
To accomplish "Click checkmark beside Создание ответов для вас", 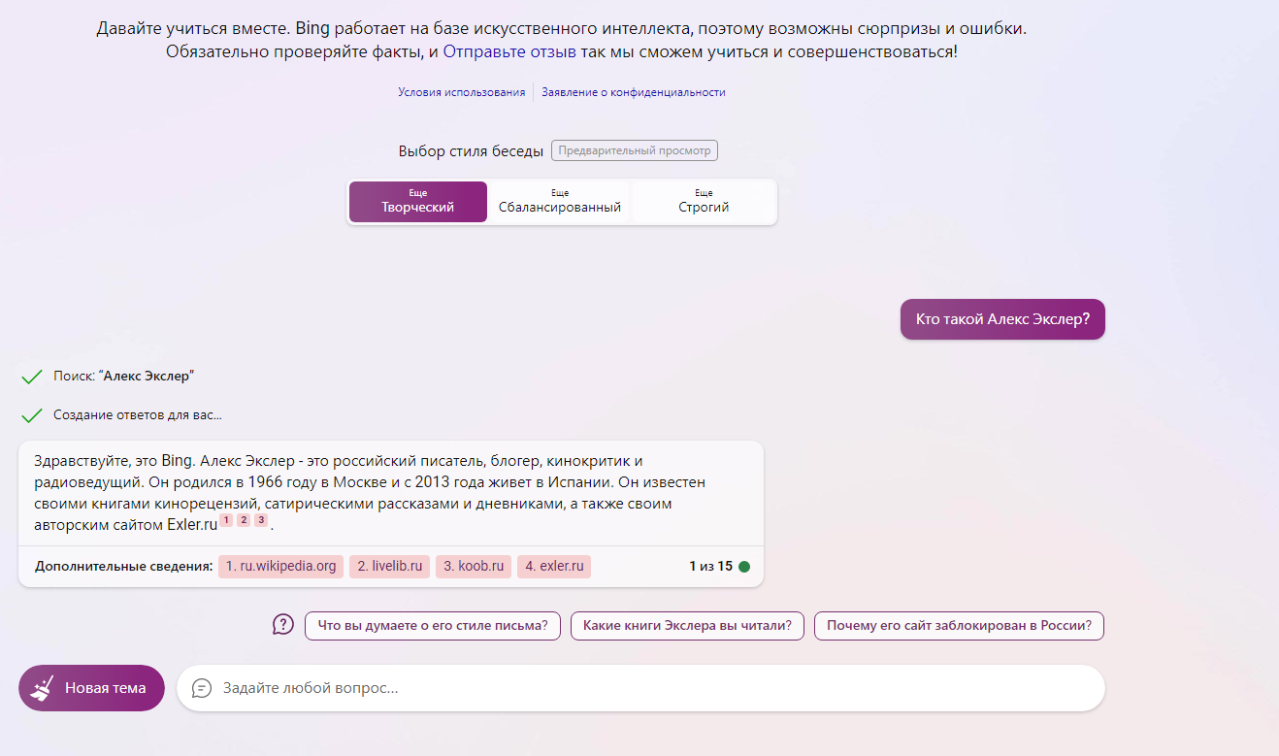I will [x=32, y=415].
